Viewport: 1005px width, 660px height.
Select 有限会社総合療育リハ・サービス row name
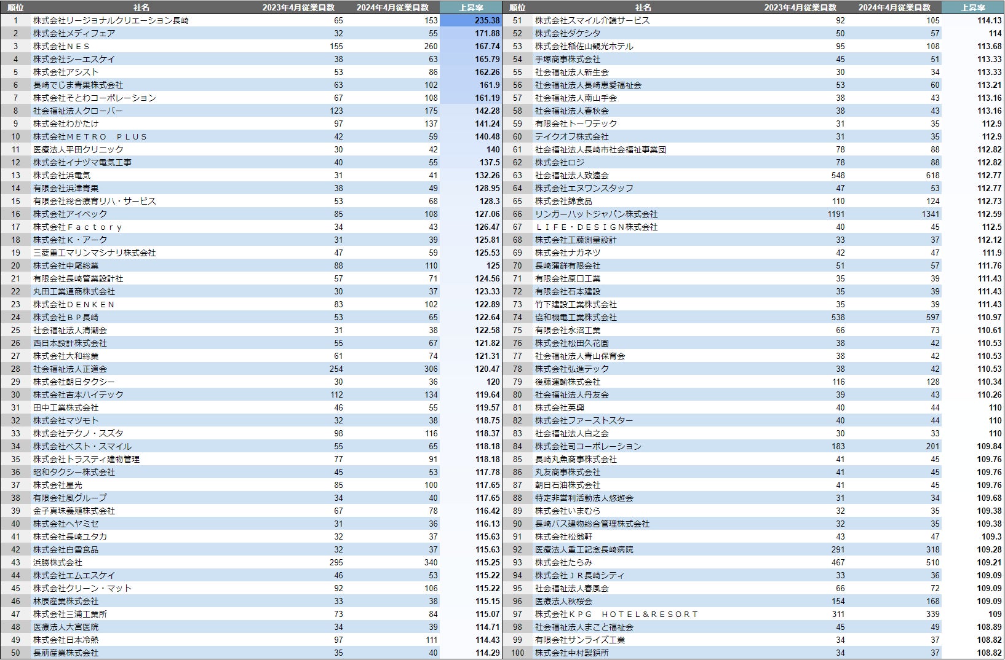tap(95, 201)
